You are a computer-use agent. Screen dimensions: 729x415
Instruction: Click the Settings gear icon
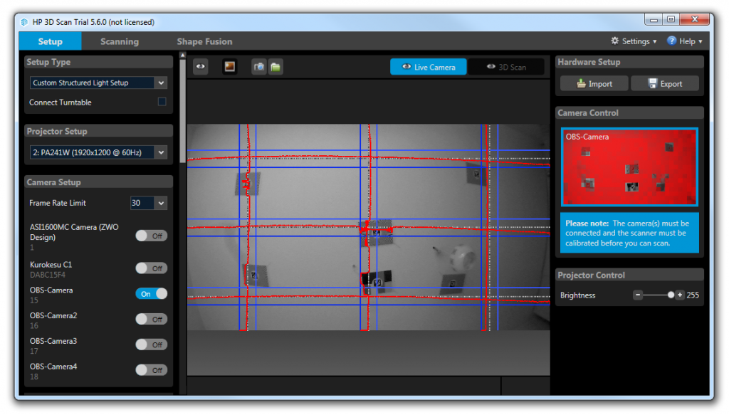point(614,41)
